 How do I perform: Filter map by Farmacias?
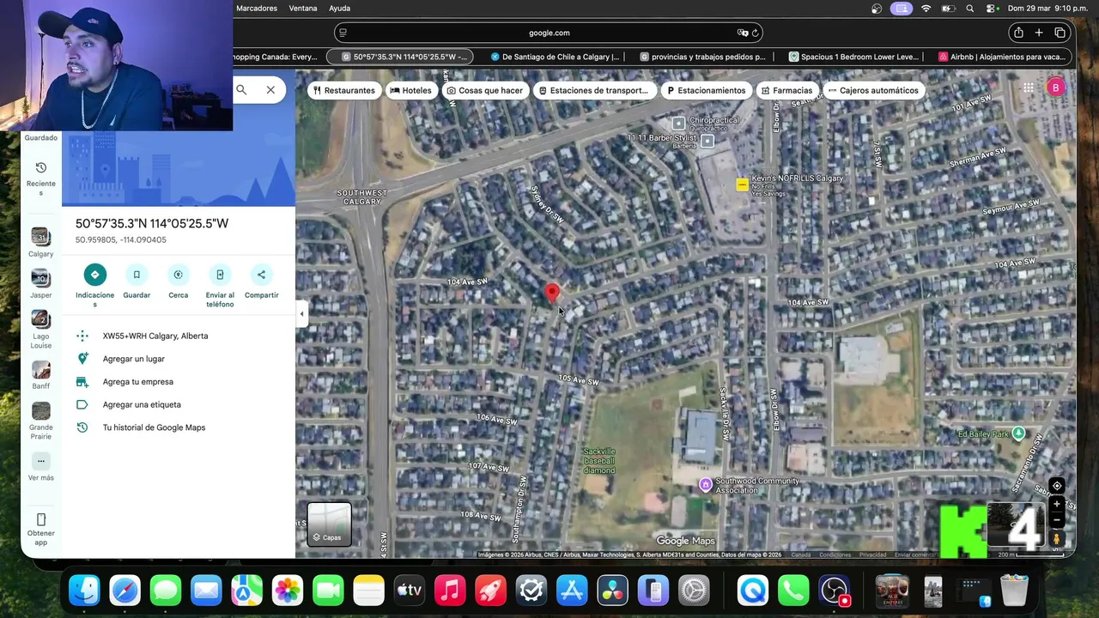pyautogui.click(x=787, y=90)
